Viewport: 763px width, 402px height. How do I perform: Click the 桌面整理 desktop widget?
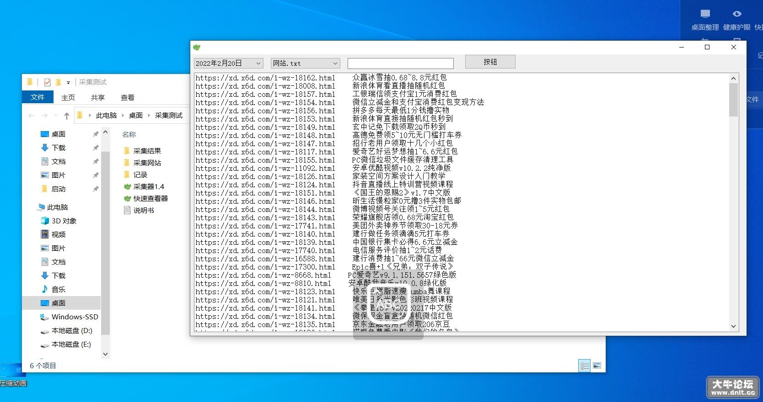coord(705,20)
